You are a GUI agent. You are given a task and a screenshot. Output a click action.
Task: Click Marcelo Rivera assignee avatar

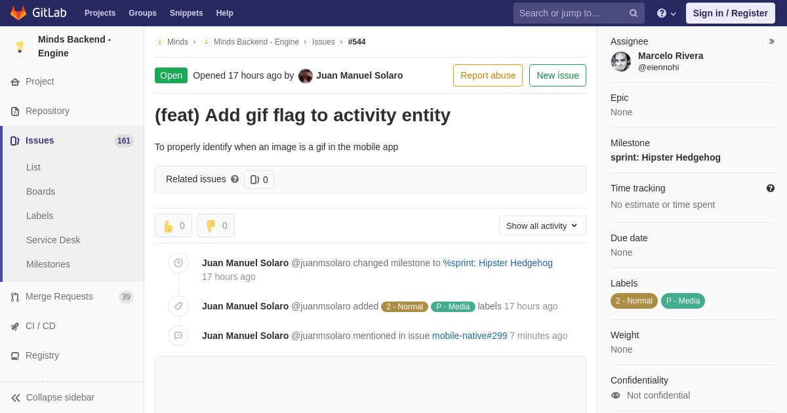point(621,62)
